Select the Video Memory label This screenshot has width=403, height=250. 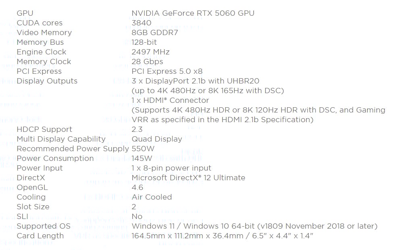pyautogui.click(x=44, y=33)
